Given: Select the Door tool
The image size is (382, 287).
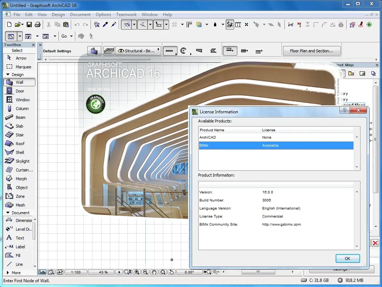Looking at the screenshot, I should (x=19, y=91).
